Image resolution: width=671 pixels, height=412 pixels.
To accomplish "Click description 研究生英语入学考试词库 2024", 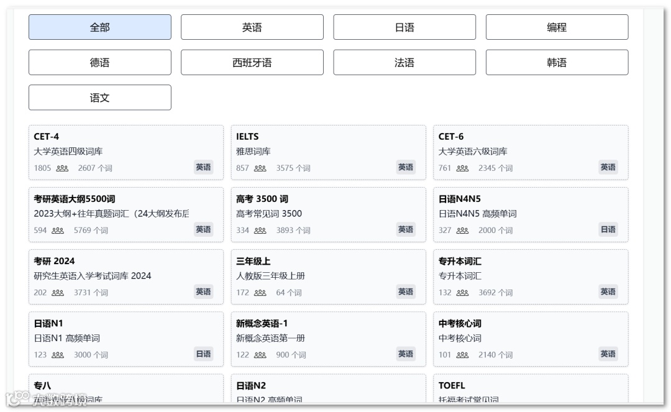I will (x=93, y=276).
